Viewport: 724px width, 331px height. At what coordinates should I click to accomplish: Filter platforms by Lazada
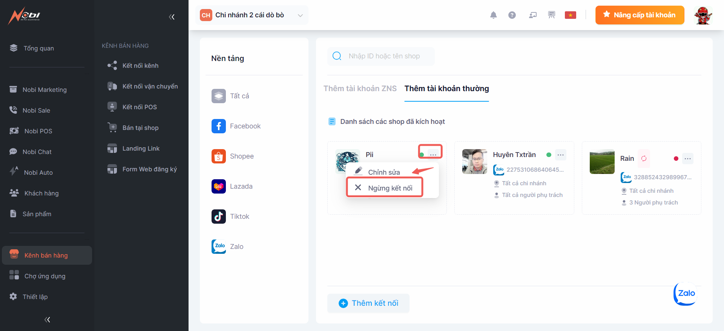pos(241,186)
